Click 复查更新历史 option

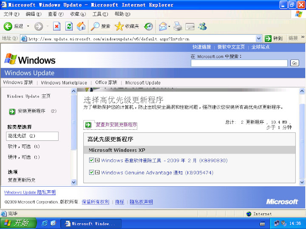(22, 180)
